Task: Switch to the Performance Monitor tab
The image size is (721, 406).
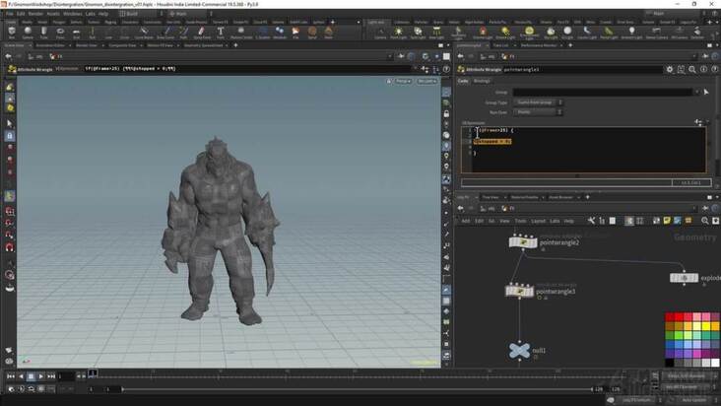Action: [x=539, y=45]
